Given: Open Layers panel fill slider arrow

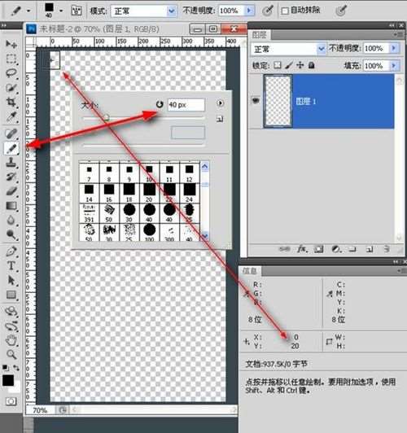Looking at the screenshot, I should 394,66.
